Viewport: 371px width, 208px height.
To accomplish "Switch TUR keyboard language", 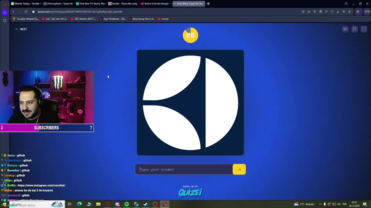I will 345,204.
